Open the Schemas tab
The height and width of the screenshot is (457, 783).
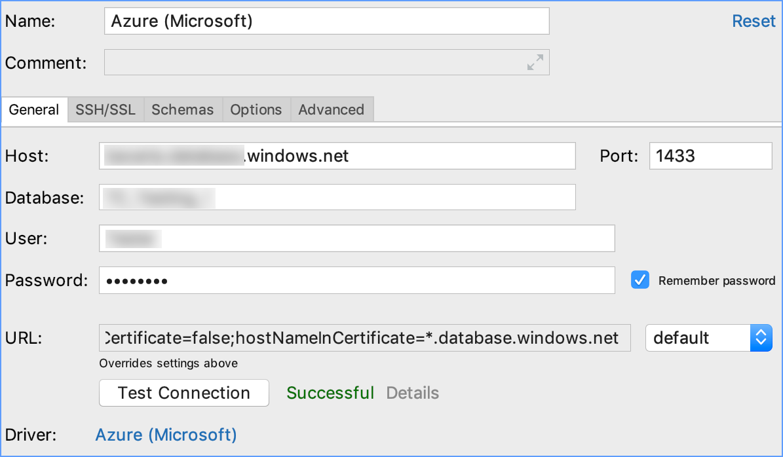click(183, 109)
